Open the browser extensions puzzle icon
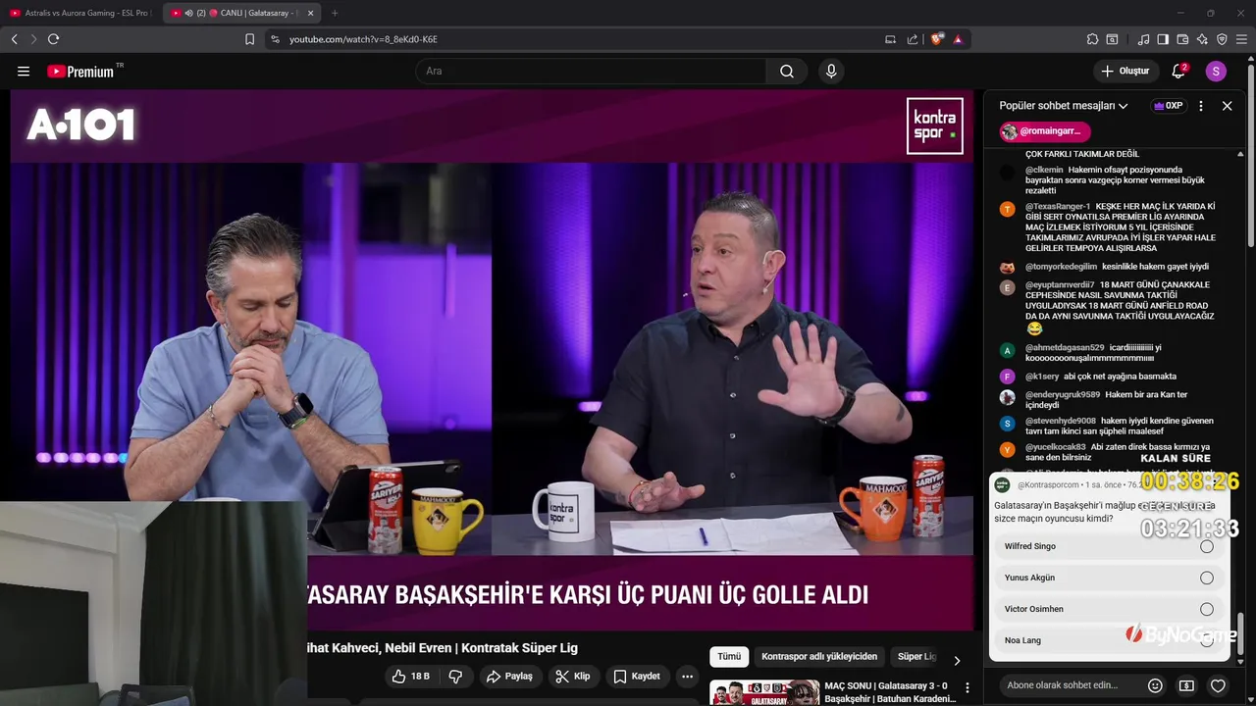This screenshot has height=706, width=1256. 1092,39
